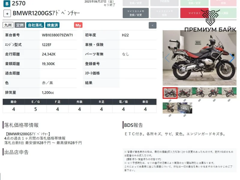Go to previous photo with left arrow
This screenshot has height=180, width=240.
tap(167, 58)
